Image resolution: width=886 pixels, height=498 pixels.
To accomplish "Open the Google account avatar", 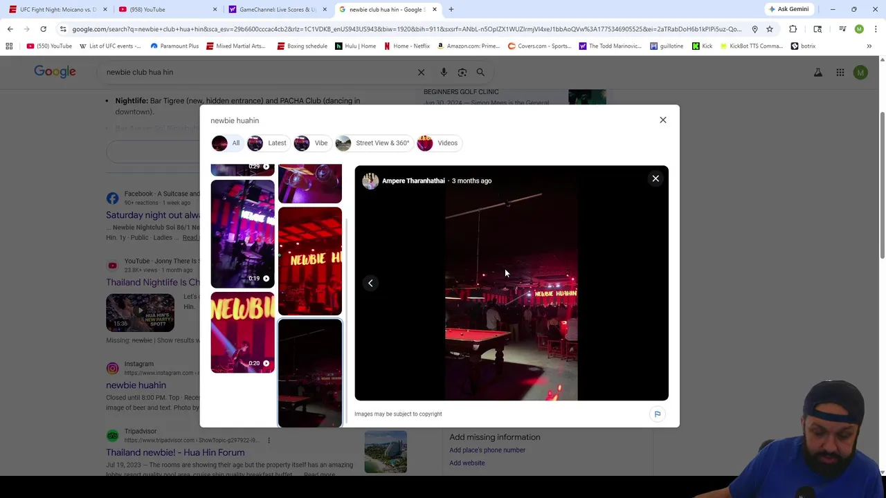I will tap(860, 72).
